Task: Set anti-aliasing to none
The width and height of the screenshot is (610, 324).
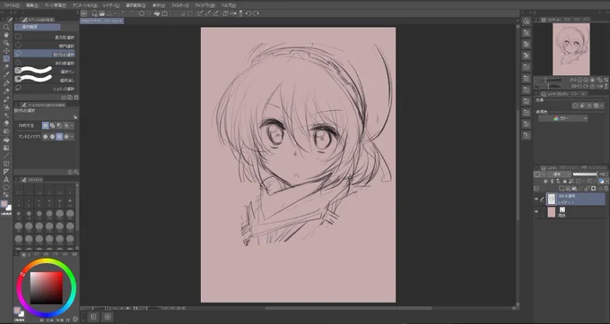Action: coord(46,137)
